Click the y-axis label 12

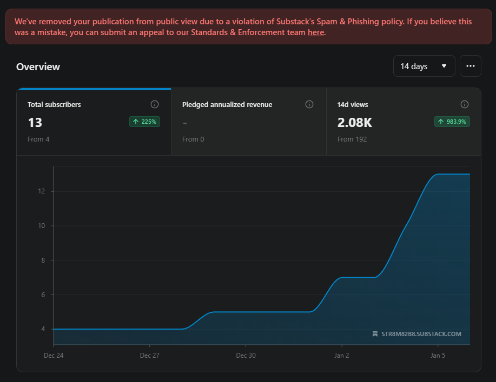(x=42, y=191)
